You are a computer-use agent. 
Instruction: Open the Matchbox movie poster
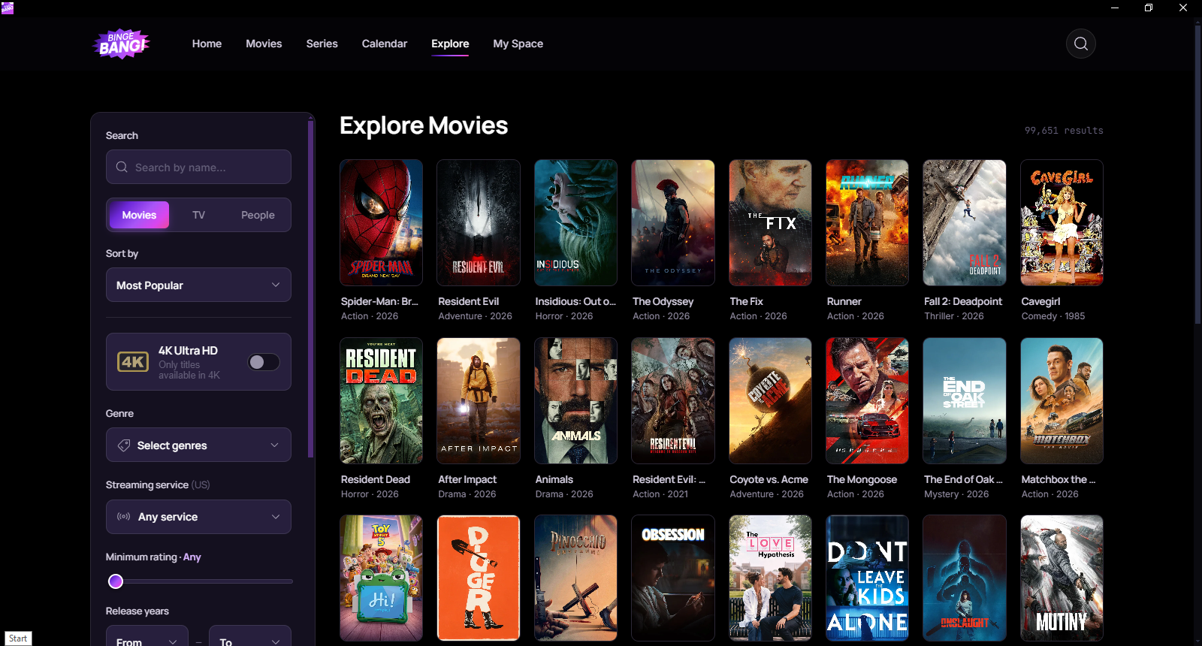pyautogui.click(x=1062, y=400)
